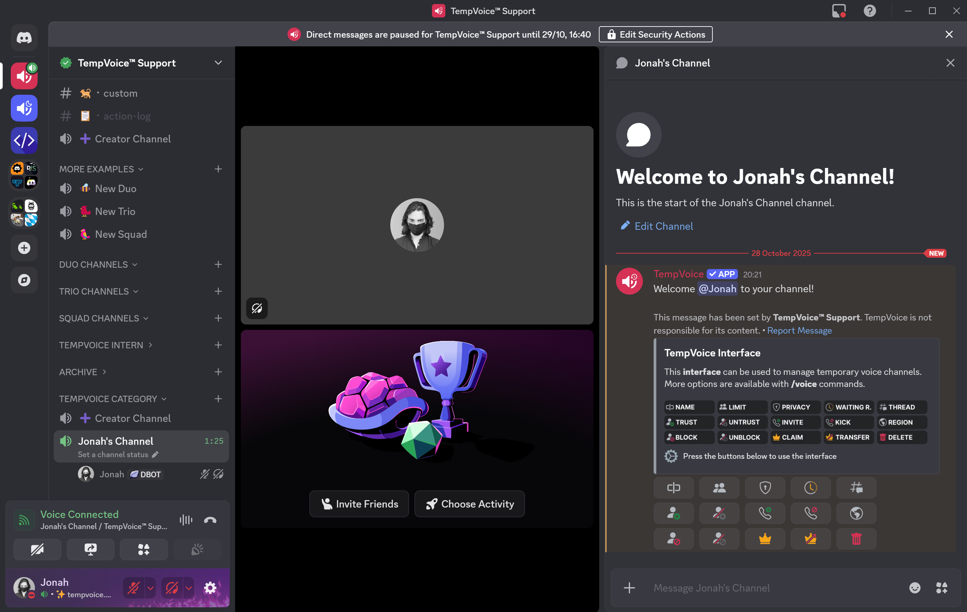This screenshot has height=612, width=967.
Task: Turn on camera in voice panel
Action: [x=37, y=549]
